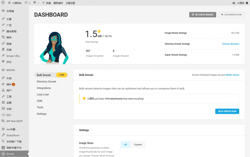
Task: Select the CDN tab
Action: coord(39,101)
